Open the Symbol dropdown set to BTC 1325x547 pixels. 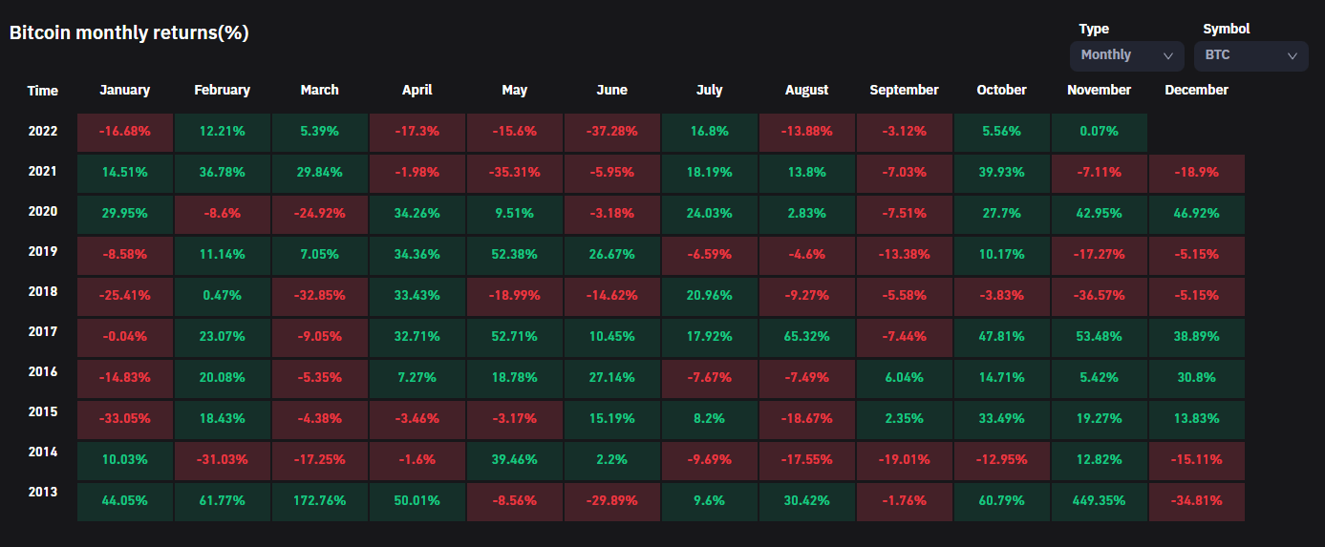(x=1250, y=55)
